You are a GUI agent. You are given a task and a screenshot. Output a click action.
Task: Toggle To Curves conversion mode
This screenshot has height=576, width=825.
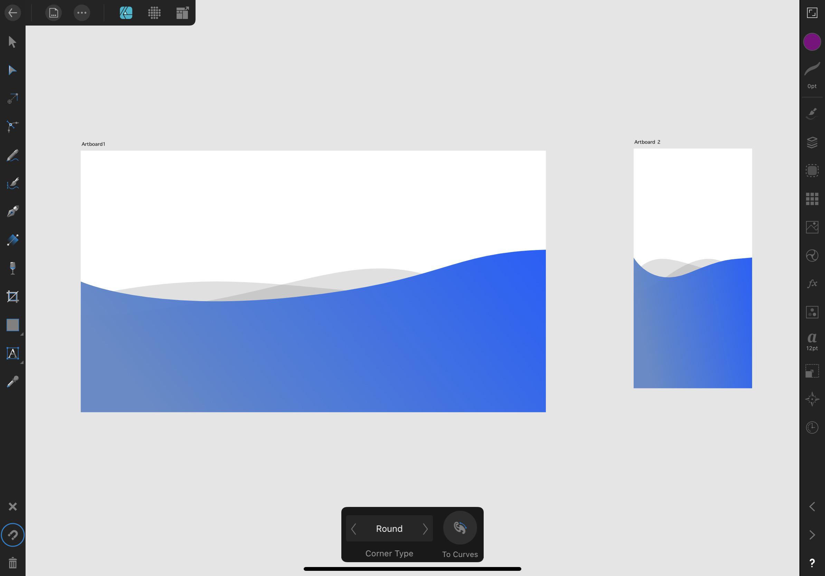point(459,528)
